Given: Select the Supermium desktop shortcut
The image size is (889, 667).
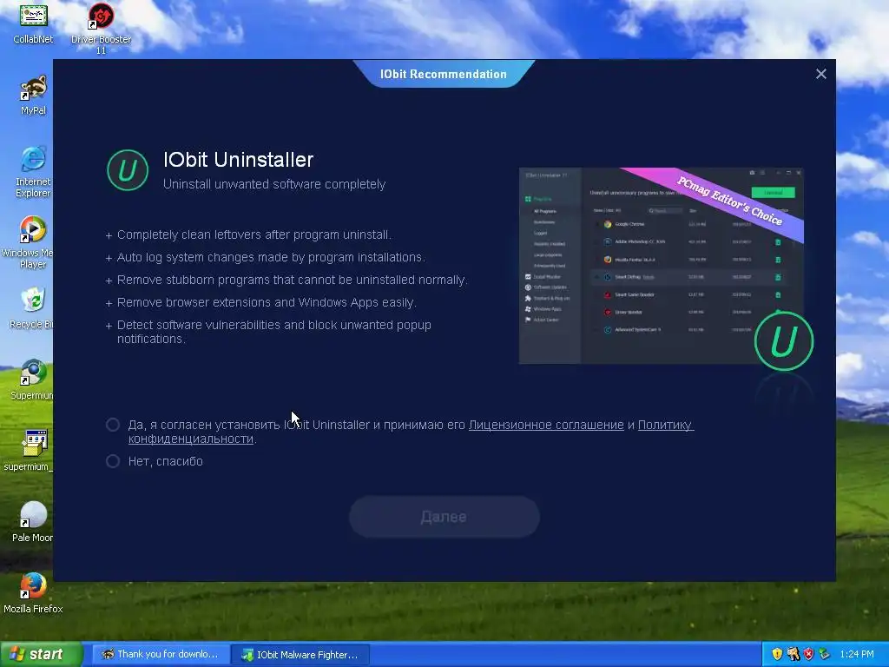Looking at the screenshot, I should [x=32, y=380].
